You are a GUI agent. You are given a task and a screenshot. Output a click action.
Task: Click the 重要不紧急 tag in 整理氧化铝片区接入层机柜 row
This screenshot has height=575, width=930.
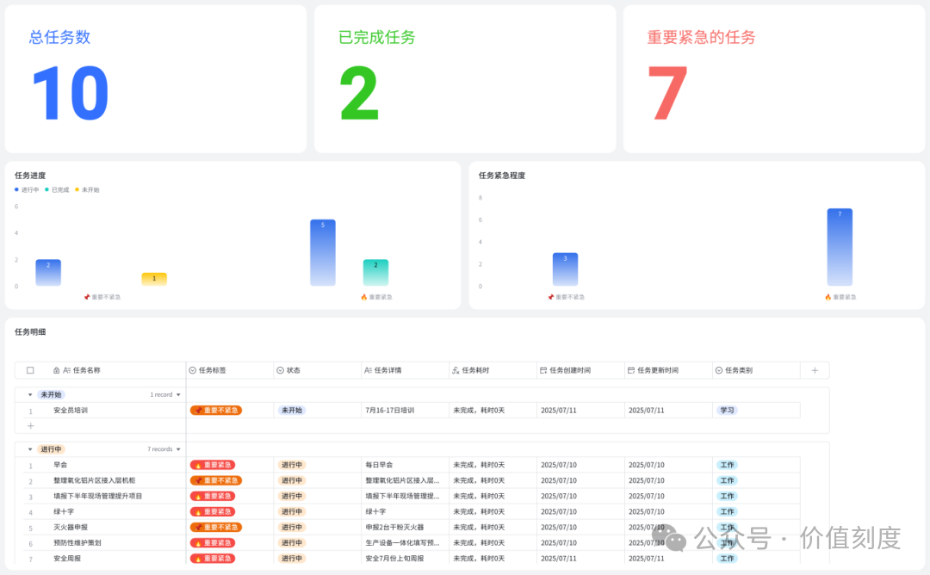click(216, 481)
